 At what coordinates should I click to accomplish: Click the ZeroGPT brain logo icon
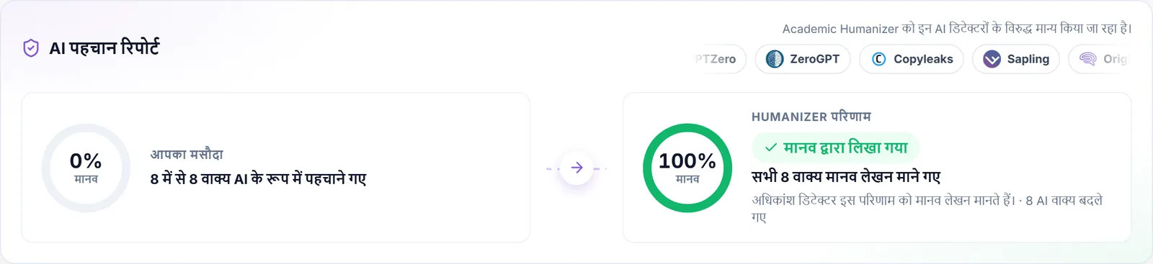click(775, 59)
